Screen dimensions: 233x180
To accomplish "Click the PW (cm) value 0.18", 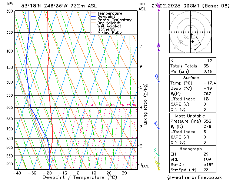I will coord(208,71).
